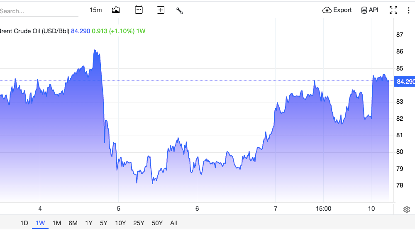
Task: Click the date label 4 on axis
Action: pyautogui.click(x=40, y=209)
